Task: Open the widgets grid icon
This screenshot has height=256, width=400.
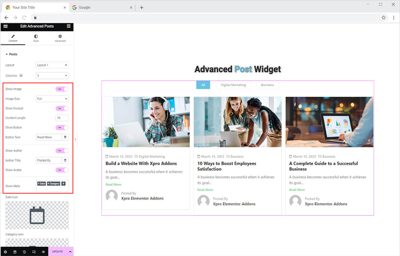Action: (x=69, y=26)
